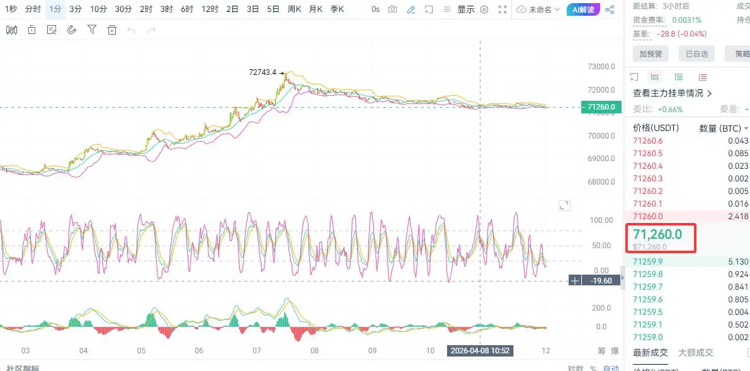Click the 71260.0 price label on axis
This screenshot has width=750, height=371.
click(601, 107)
